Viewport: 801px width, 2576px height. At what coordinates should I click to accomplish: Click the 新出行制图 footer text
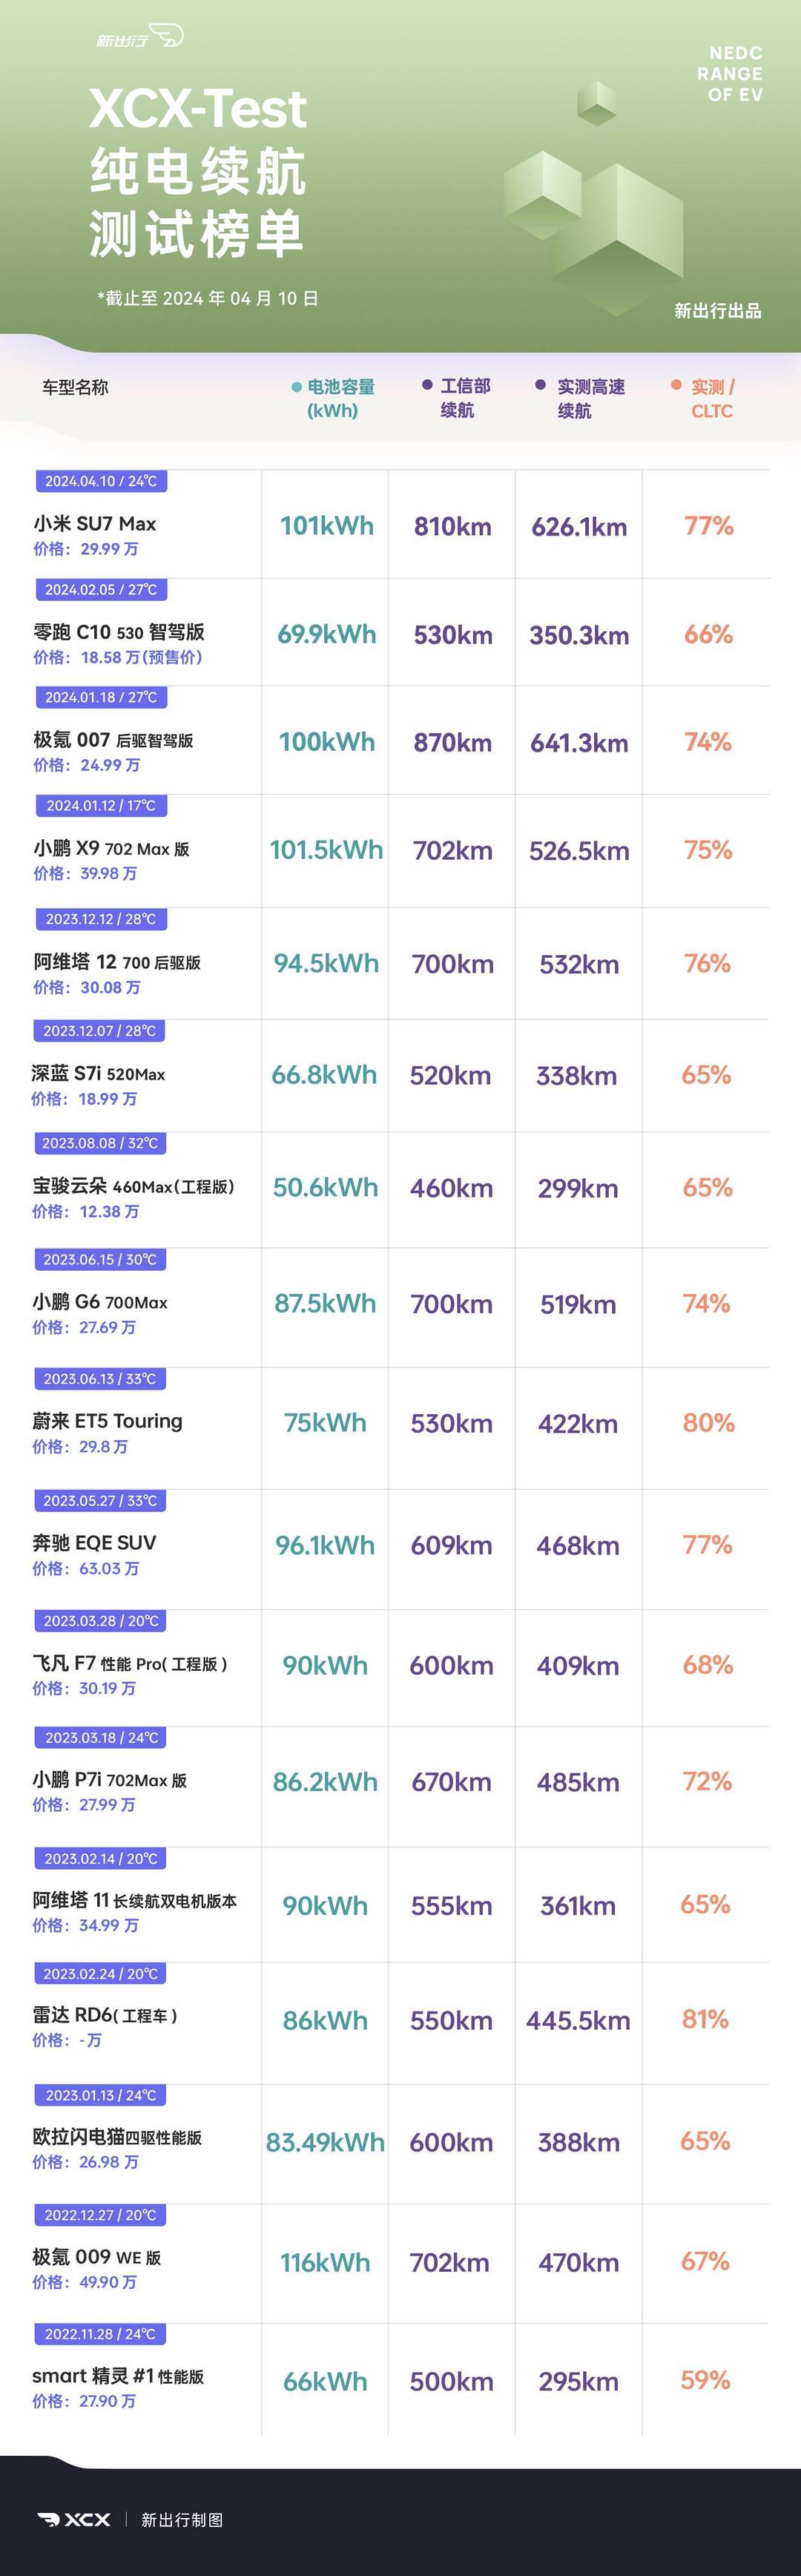pos(182,2520)
